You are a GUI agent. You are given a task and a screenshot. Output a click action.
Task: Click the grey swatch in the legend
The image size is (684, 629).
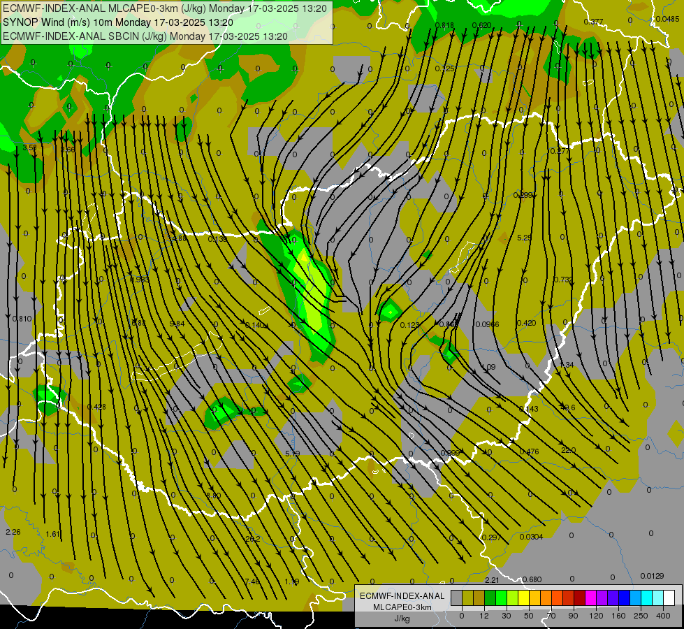(456, 598)
